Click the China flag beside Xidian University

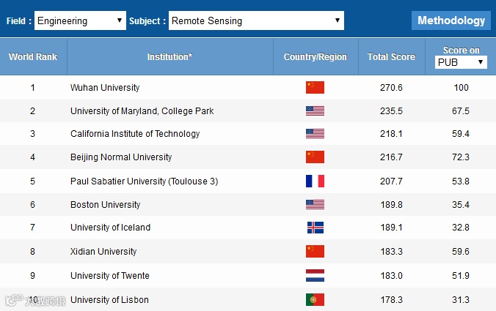pos(315,252)
